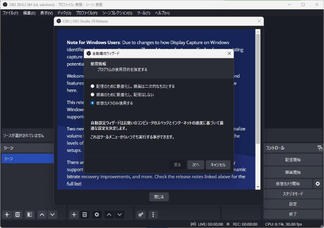Click the LIVE: 00:00:00 timer text
This screenshot has height=228, width=324.
click(x=211, y=224)
